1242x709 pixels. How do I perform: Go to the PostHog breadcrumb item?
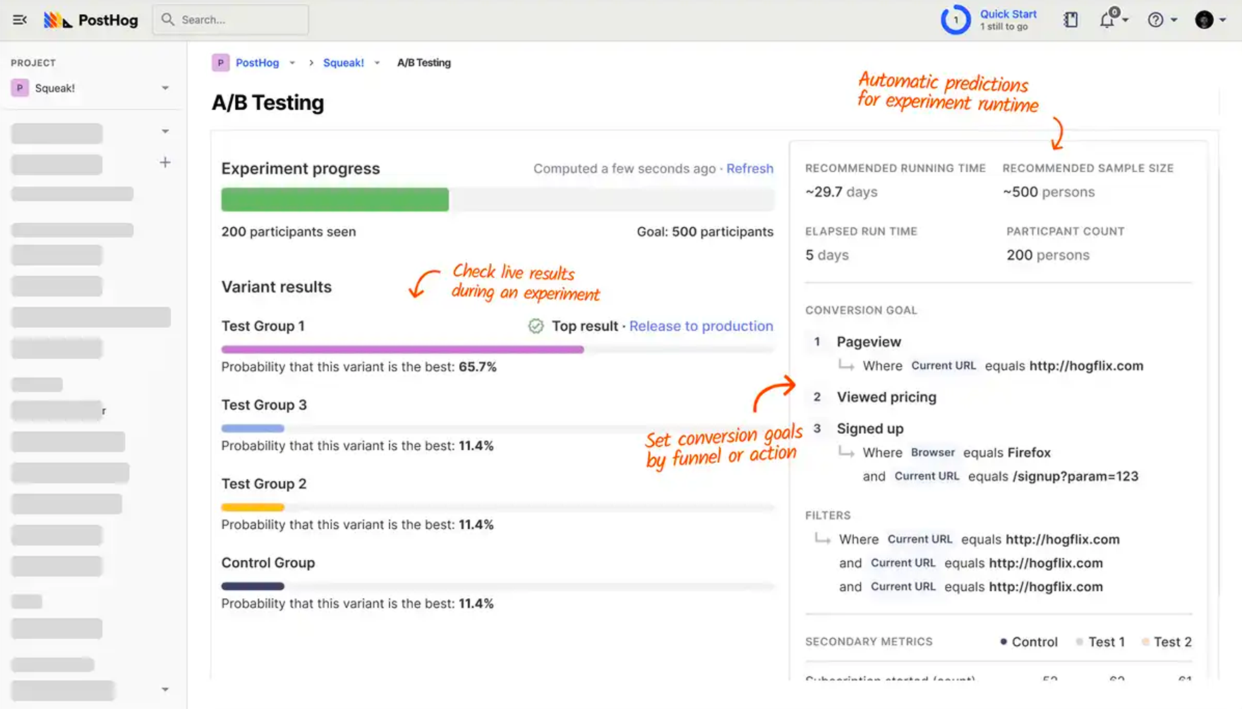pyautogui.click(x=257, y=63)
